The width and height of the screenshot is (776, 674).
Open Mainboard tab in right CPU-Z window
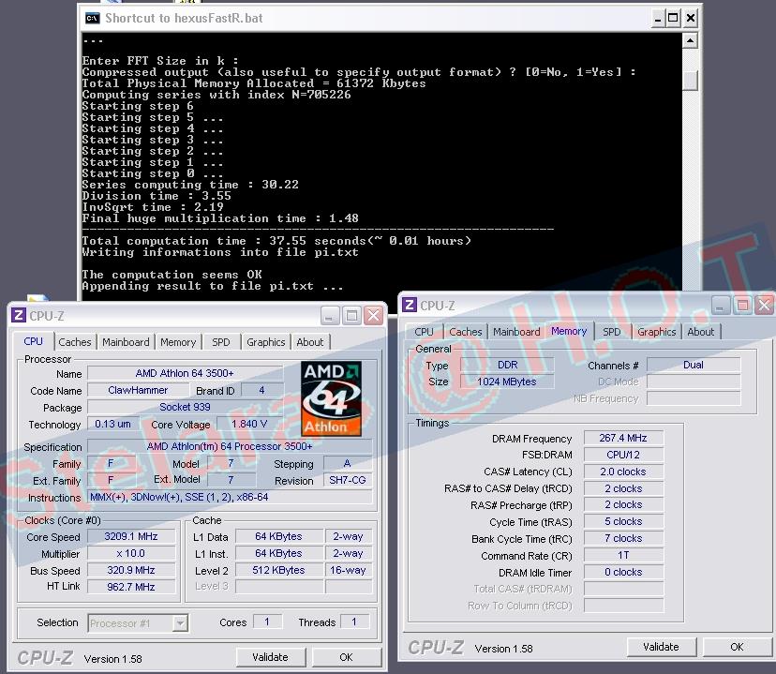click(x=516, y=332)
